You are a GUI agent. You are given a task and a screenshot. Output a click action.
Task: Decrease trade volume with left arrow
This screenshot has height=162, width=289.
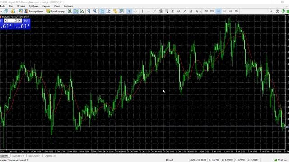6,21
